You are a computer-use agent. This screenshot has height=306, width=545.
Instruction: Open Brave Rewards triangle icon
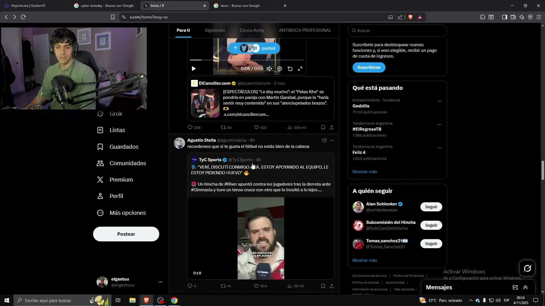coord(420,17)
